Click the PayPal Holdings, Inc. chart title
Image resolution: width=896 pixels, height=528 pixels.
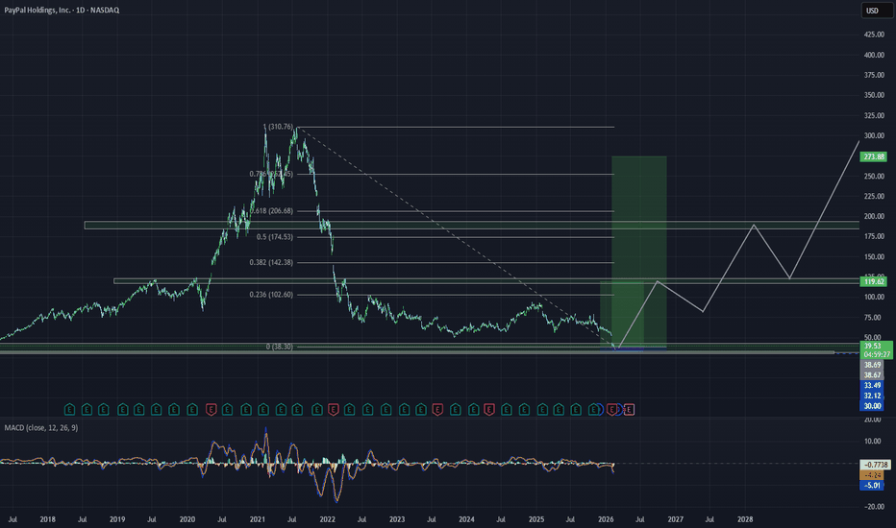pos(62,11)
